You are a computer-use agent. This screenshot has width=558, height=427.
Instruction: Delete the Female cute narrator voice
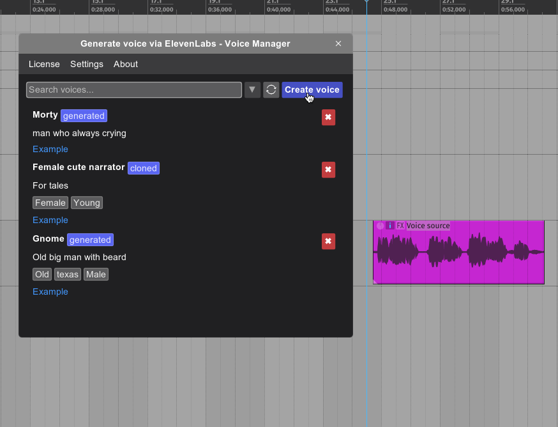(328, 169)
